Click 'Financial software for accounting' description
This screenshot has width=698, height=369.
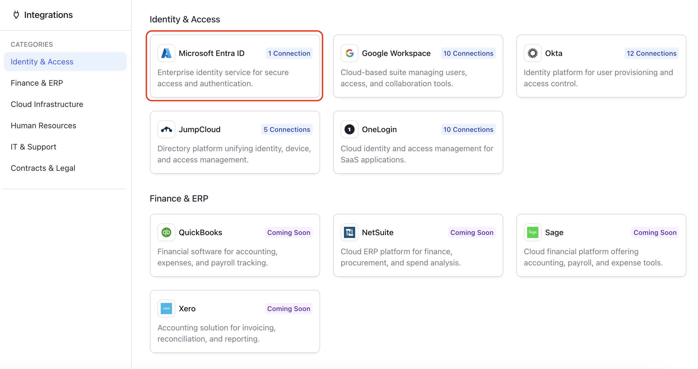[x=218, y=257]
